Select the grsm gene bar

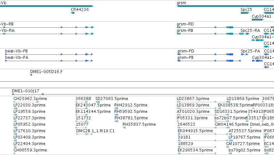[x=225, y=6]
